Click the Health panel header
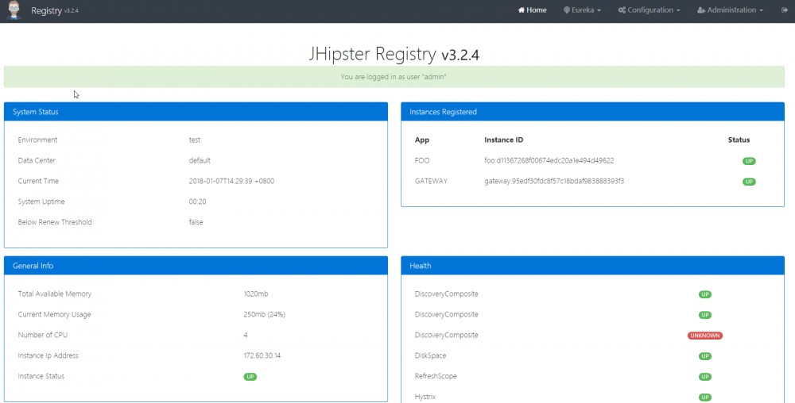The height and width of the screenshot is (403, 795). click(x=593, y=266)
